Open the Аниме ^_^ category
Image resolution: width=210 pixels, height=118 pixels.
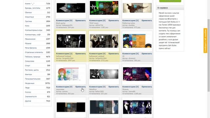tap(30, 4)
